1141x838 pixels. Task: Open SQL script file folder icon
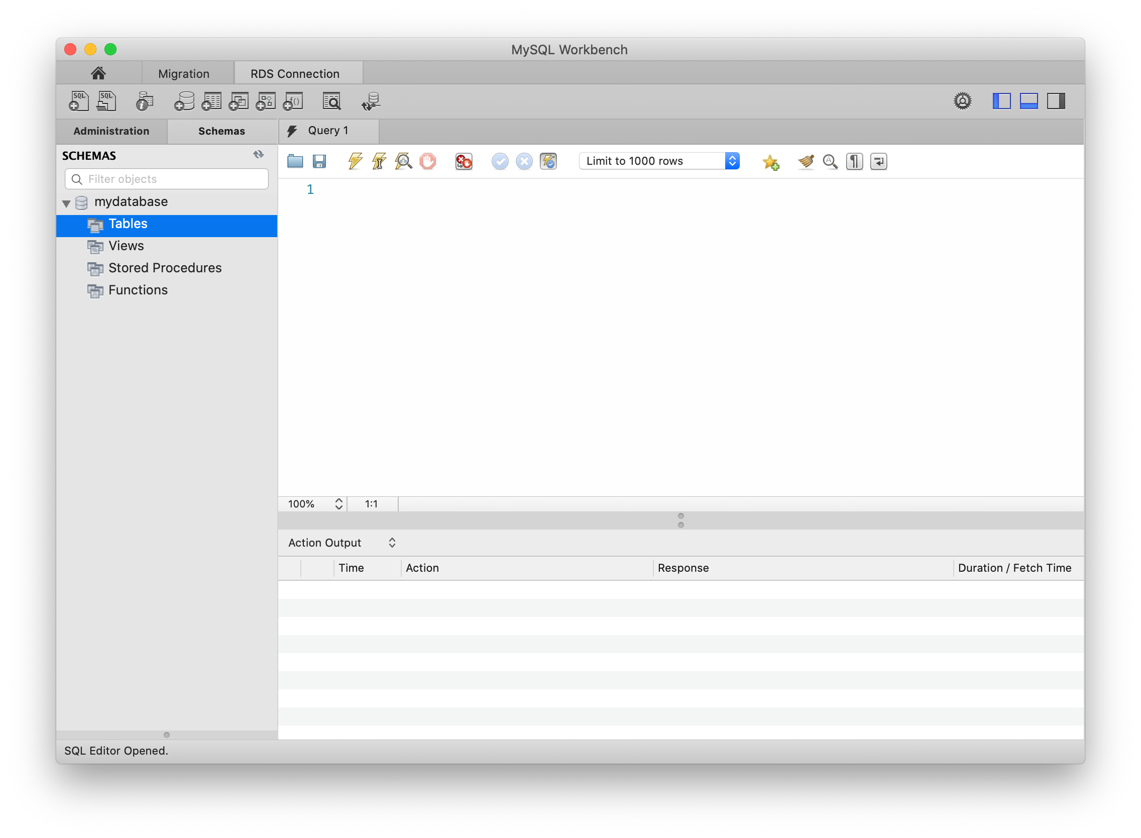tap(295, 161)
